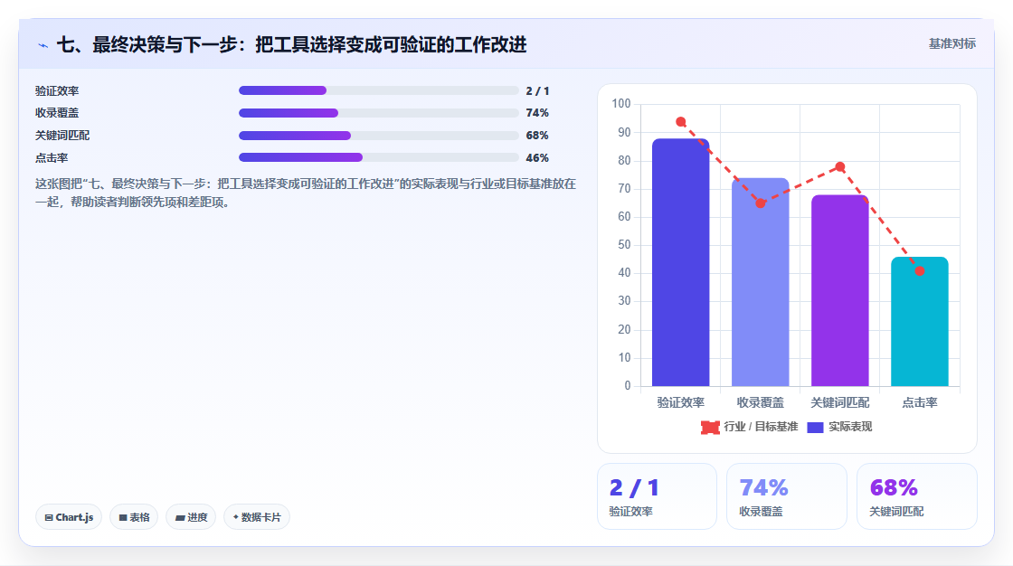Click the 收录覆盖 progress row label
The width and height of the screenshot is (1013, 566).
click(57, 113)
